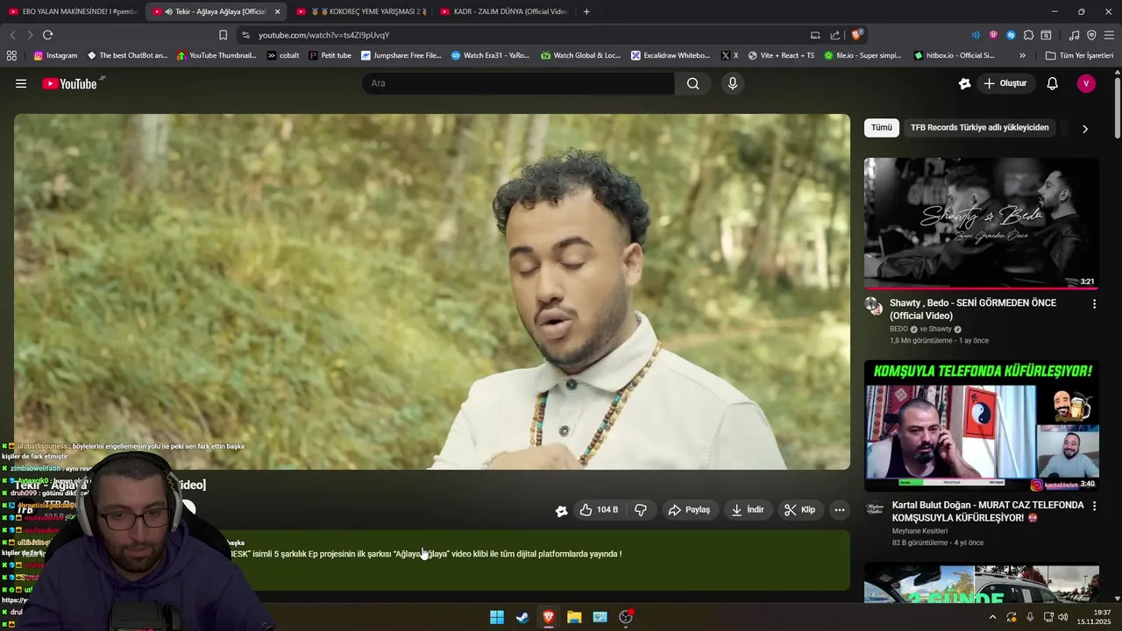Show hidden bookmarks with double chevron
The image size is (1122, 631).
point(1022,55)
